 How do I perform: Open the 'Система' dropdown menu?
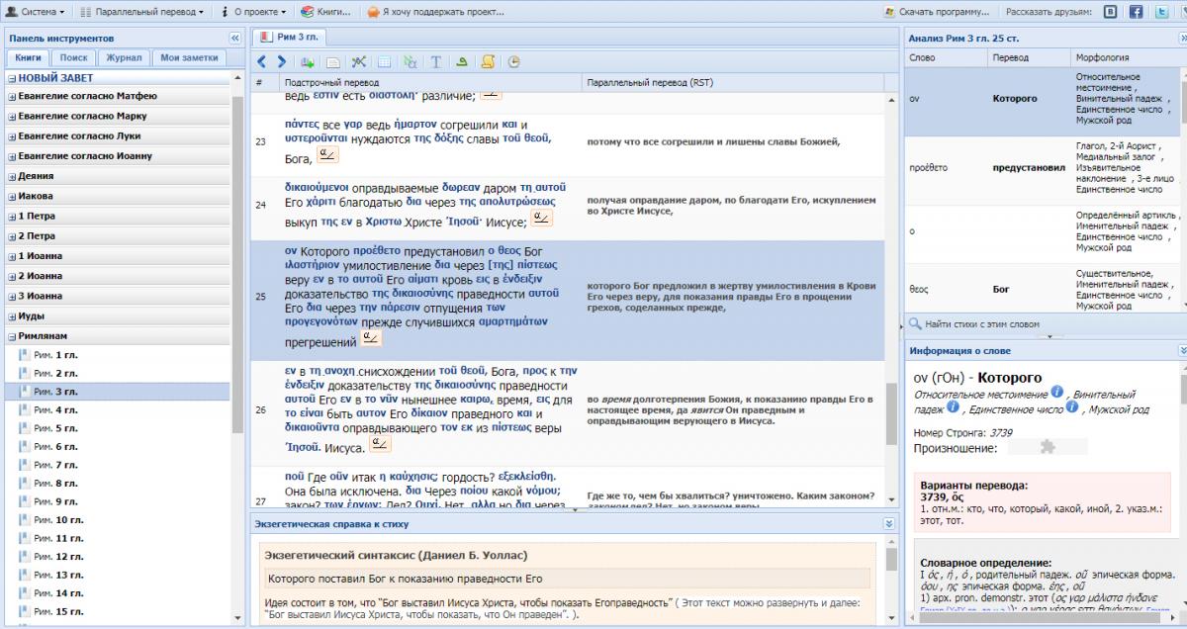click(37, 12)
